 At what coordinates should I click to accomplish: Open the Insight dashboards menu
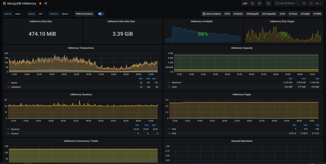coord(305,14)
